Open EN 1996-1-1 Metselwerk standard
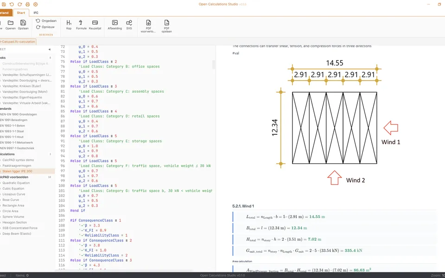445x278 pixels. tap(17, 142)
